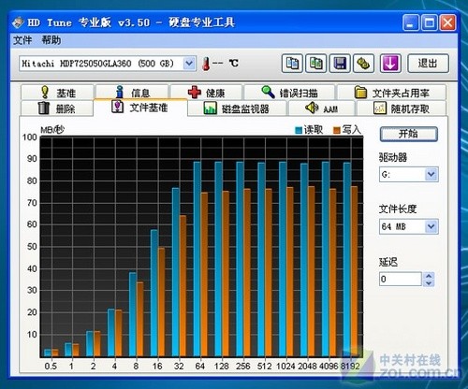Screen dimensions: 468x389
Task: Expand the 驱动器 G: dropdown
Action: (431, 174)
